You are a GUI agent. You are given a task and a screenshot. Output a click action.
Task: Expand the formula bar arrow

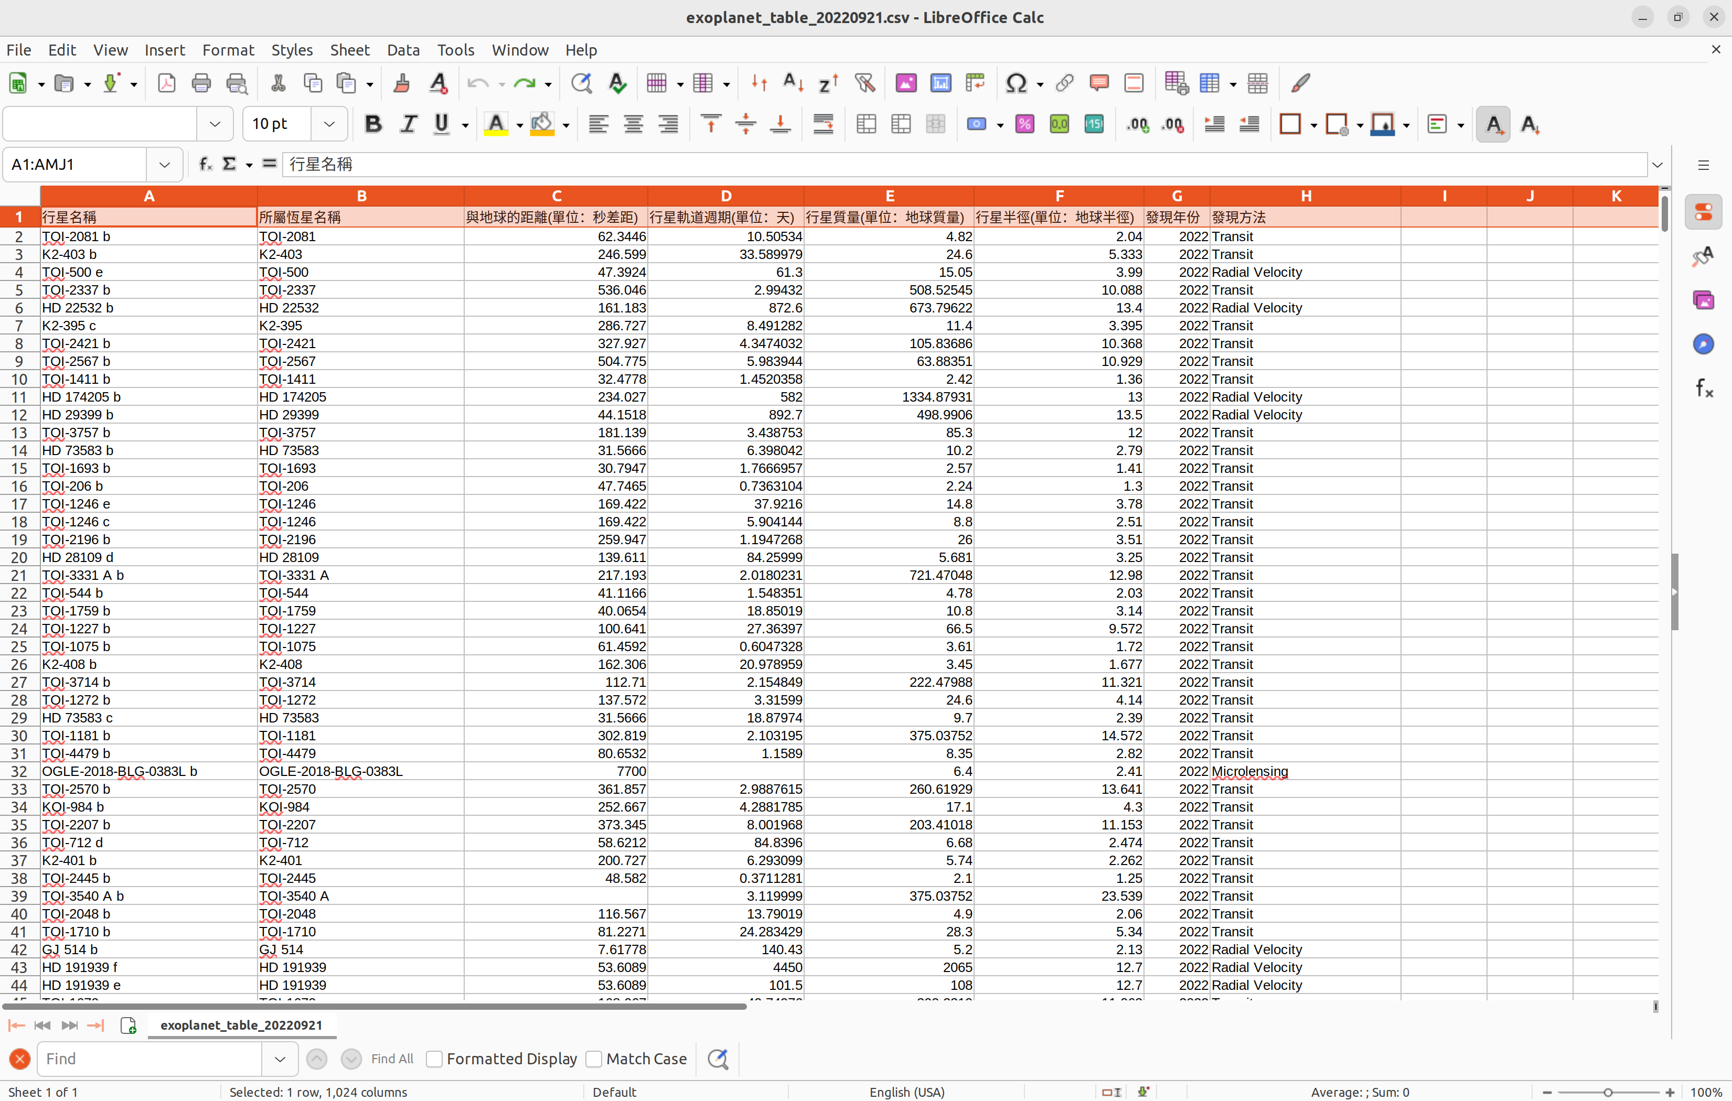pyautogui.click(x=1657, y=164)
